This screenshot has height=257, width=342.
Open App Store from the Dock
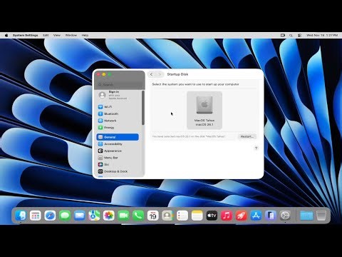point(256,216)
